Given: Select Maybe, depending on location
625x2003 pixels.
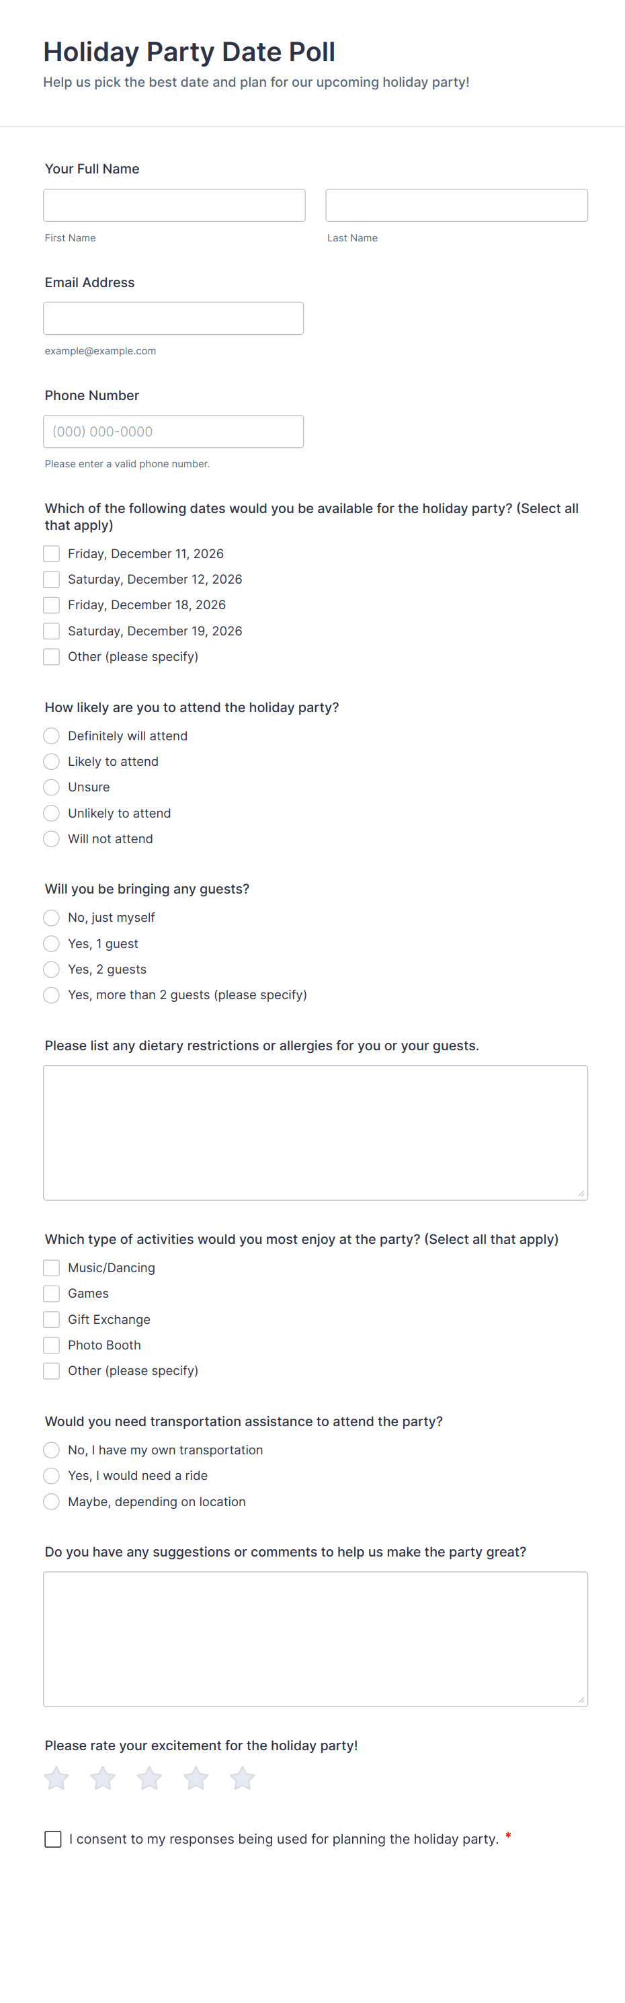Looking at the screenshot, I should pyautogui.click(x=51, y=1501).
